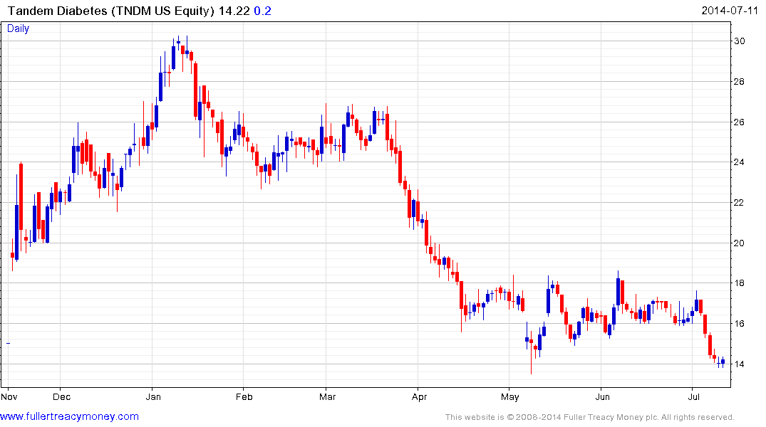This screenshot has height=427, width=766.
Task: Click the chart title 'Tandem Diabetes (TNDM US Equity)'
Action: pos(111,11)
